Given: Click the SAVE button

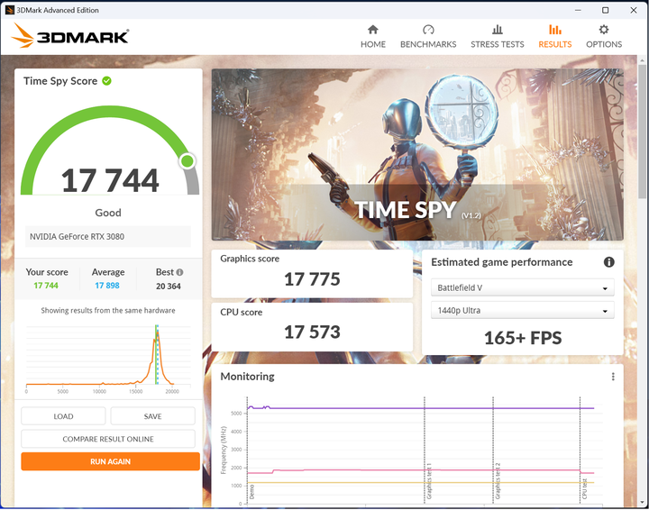Looking at the screenshot, I should pos(152,416).
